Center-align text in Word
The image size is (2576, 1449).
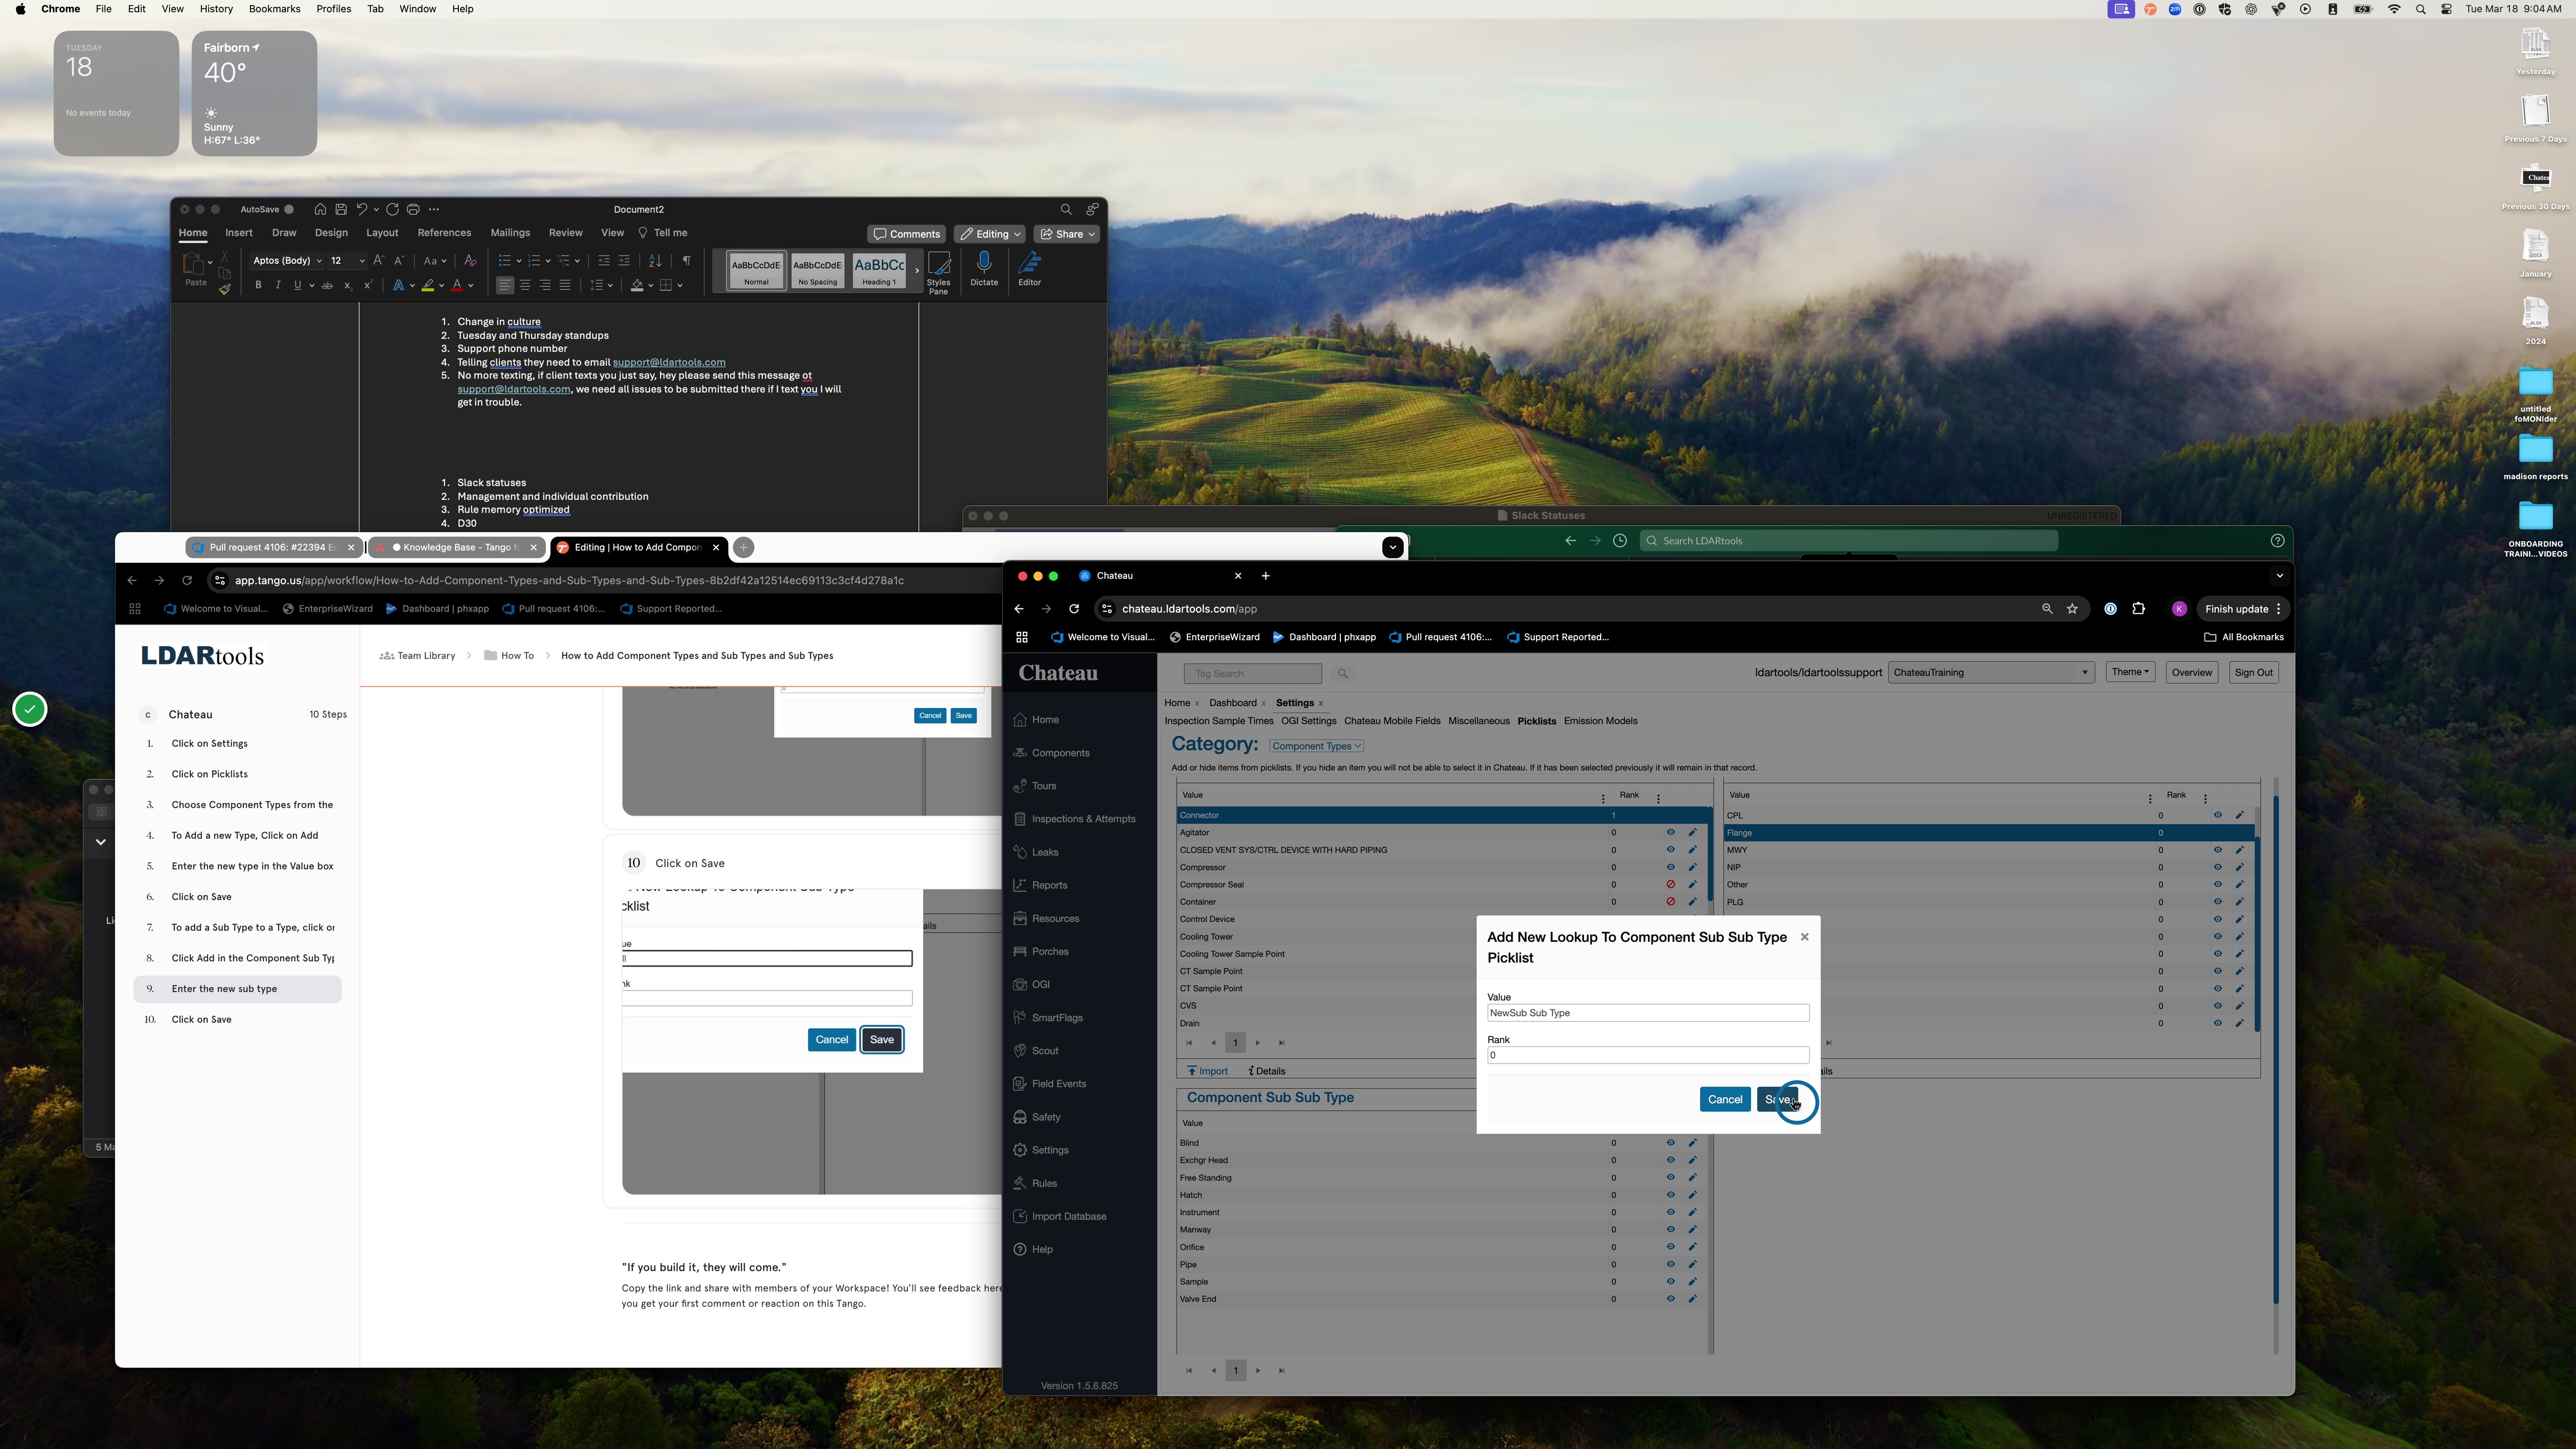point(525,286)
